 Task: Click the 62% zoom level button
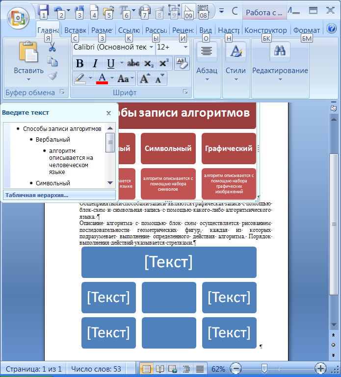(218, 369)
